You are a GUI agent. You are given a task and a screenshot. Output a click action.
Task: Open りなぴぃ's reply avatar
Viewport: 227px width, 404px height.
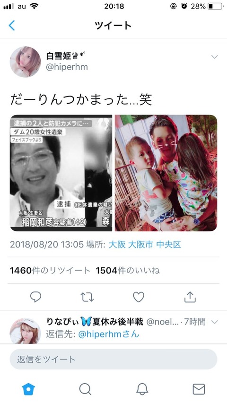[25, 331]
